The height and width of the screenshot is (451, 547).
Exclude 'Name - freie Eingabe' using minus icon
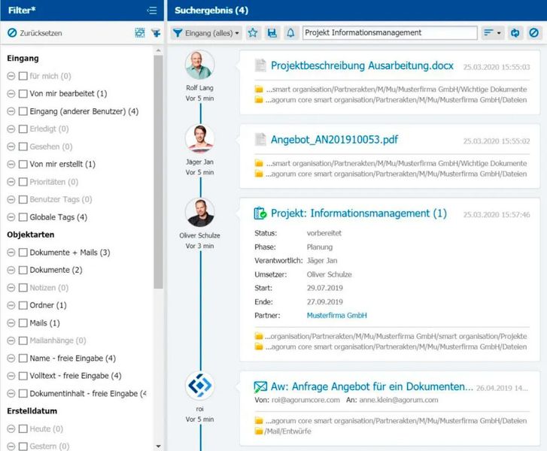pos(11,359)
